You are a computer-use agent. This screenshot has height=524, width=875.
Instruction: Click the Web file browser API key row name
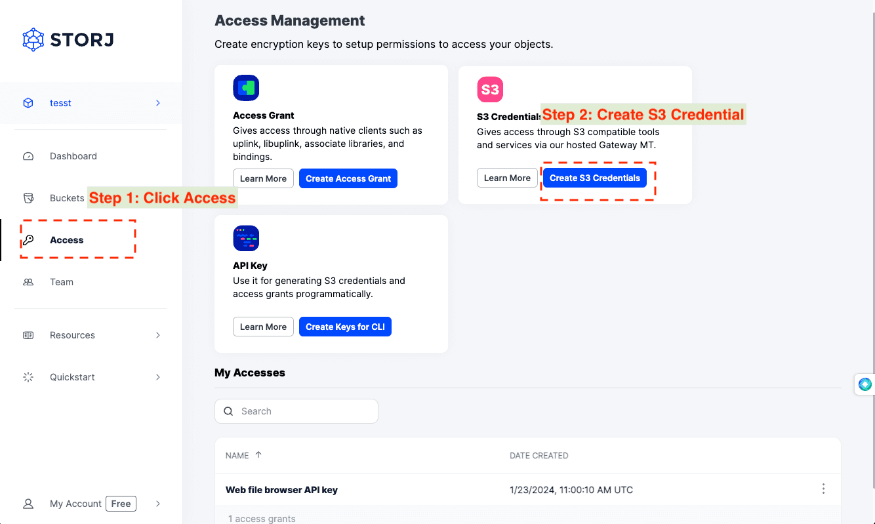point(281,490)
